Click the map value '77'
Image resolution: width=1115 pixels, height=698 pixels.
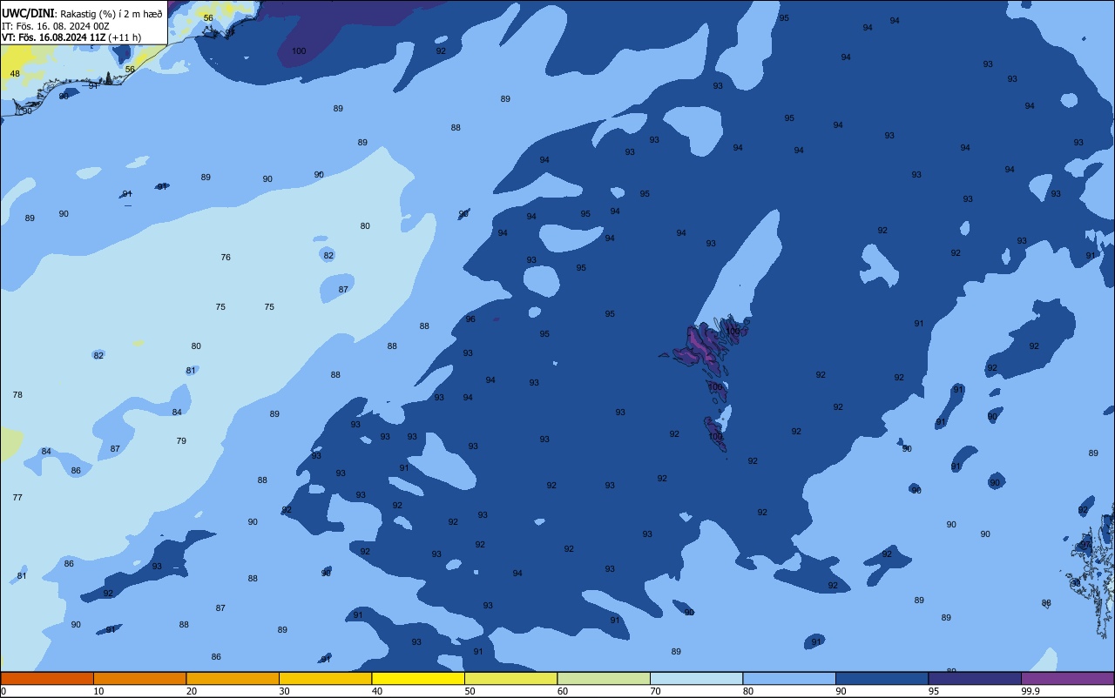[17, 498]
